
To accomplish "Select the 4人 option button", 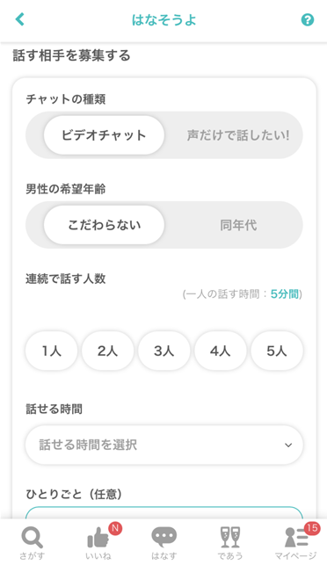I will [x=221, y=351].
